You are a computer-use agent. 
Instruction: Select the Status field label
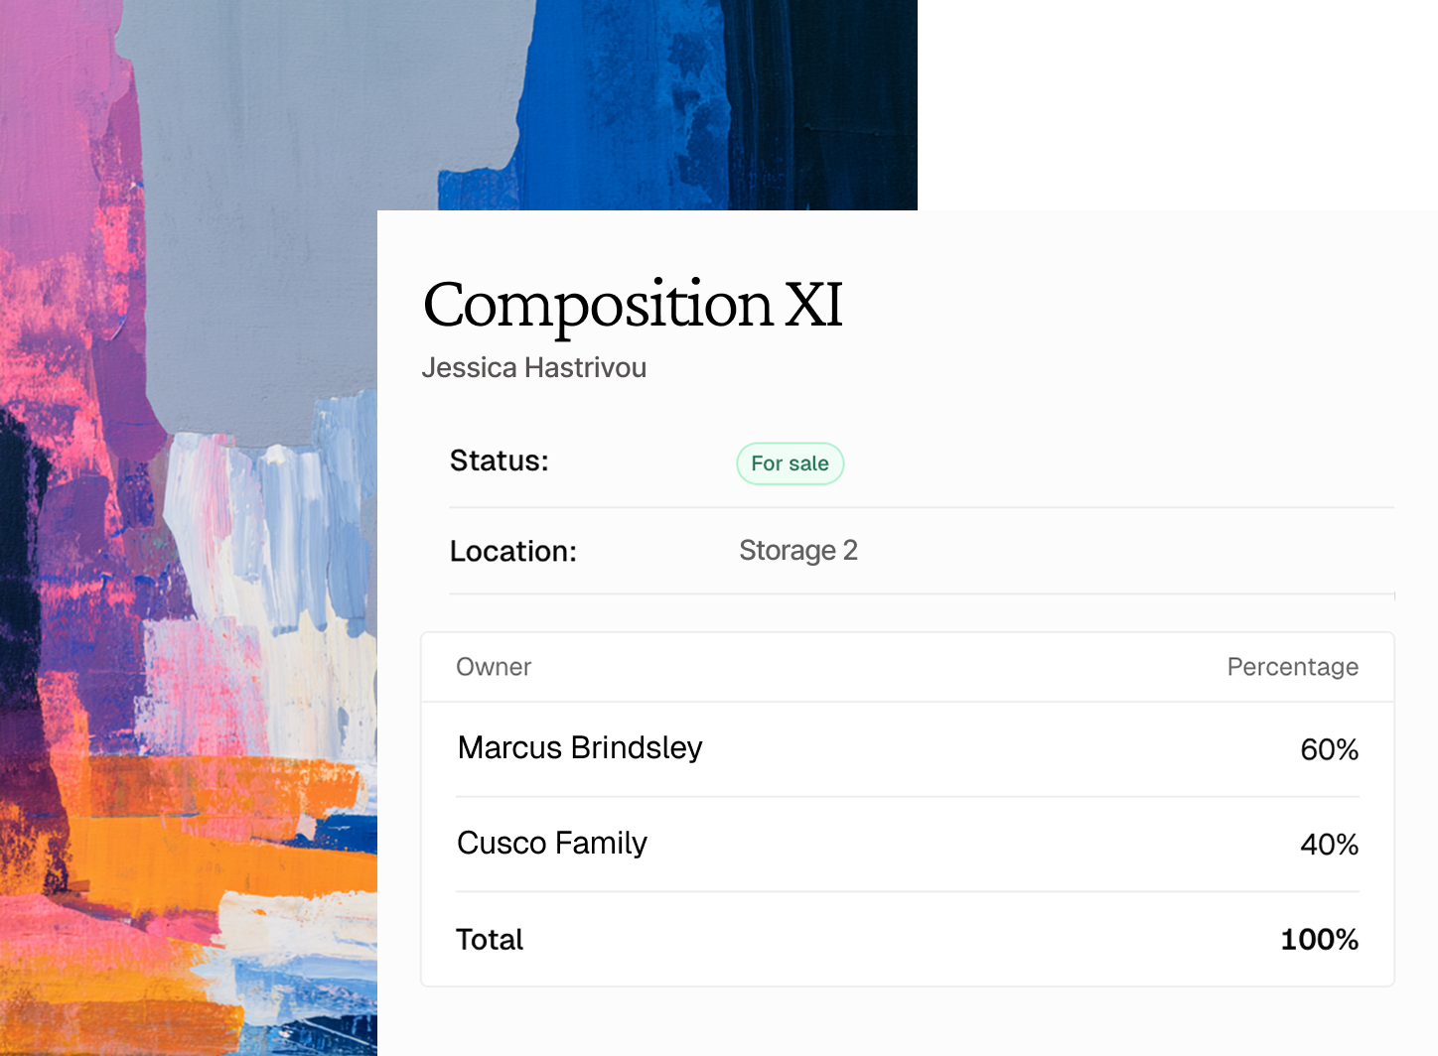[x=499, y=462]
